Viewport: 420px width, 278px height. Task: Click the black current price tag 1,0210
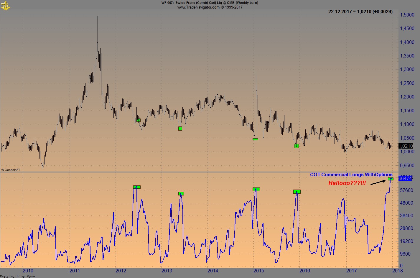(406, 146)
